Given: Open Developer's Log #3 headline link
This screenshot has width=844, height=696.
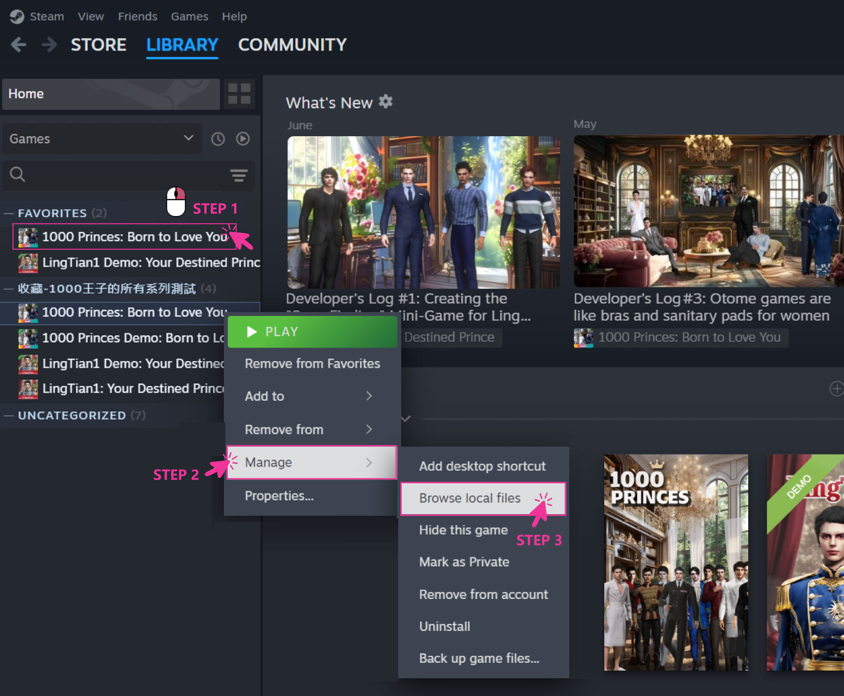Looking at the screenshot, I should tap(702, 307).
